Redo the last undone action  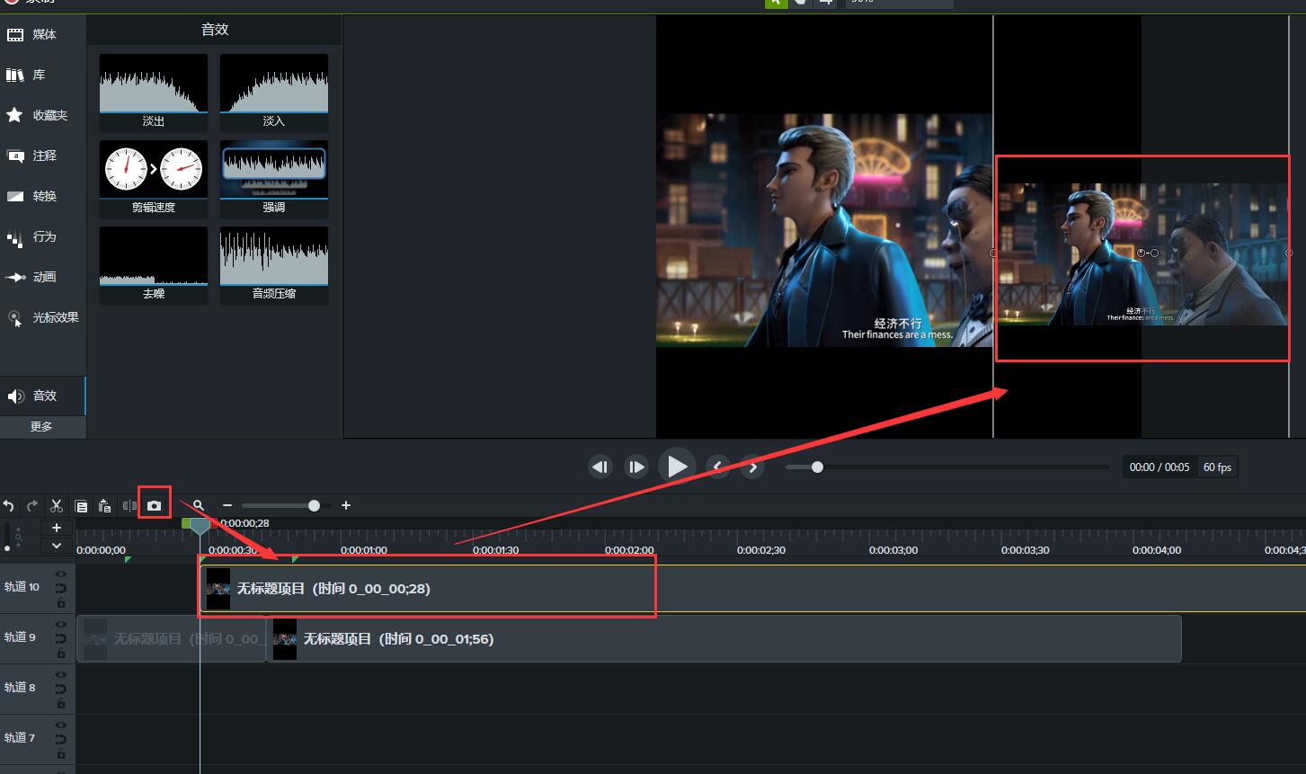pos(32,506)
